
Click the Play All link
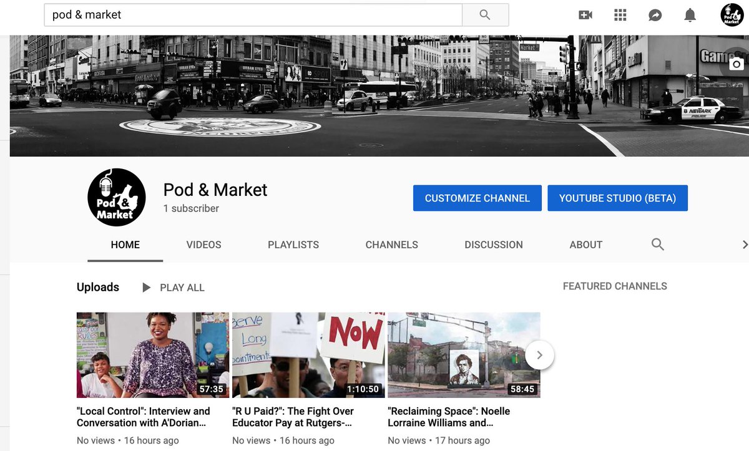click(x=182, y=288)
